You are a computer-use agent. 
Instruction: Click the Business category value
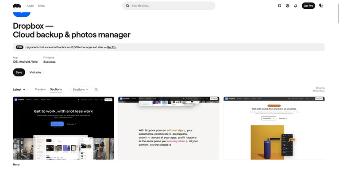49,62
